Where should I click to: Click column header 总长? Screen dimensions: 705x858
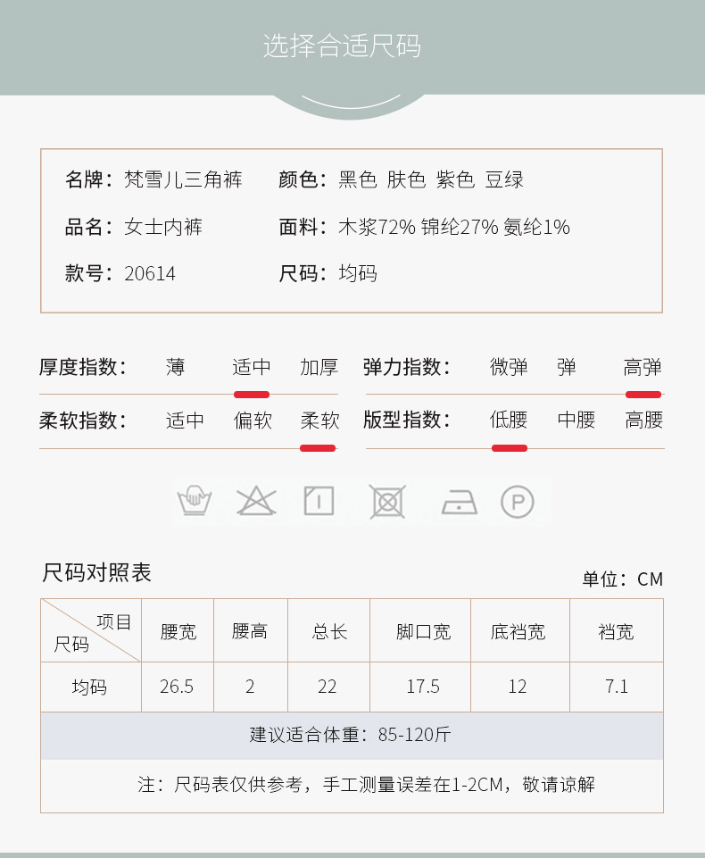330,632
